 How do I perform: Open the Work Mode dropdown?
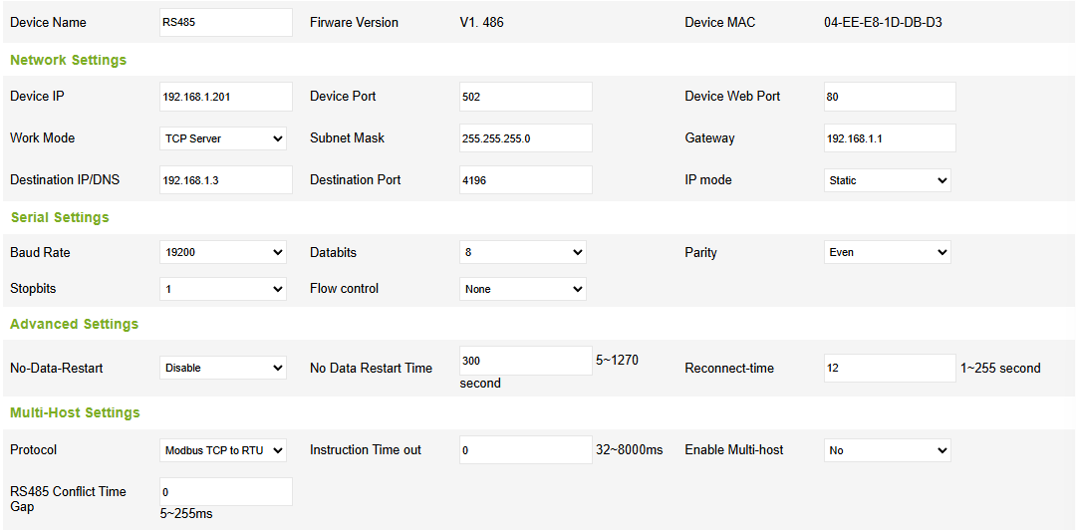tap(223, 138)
